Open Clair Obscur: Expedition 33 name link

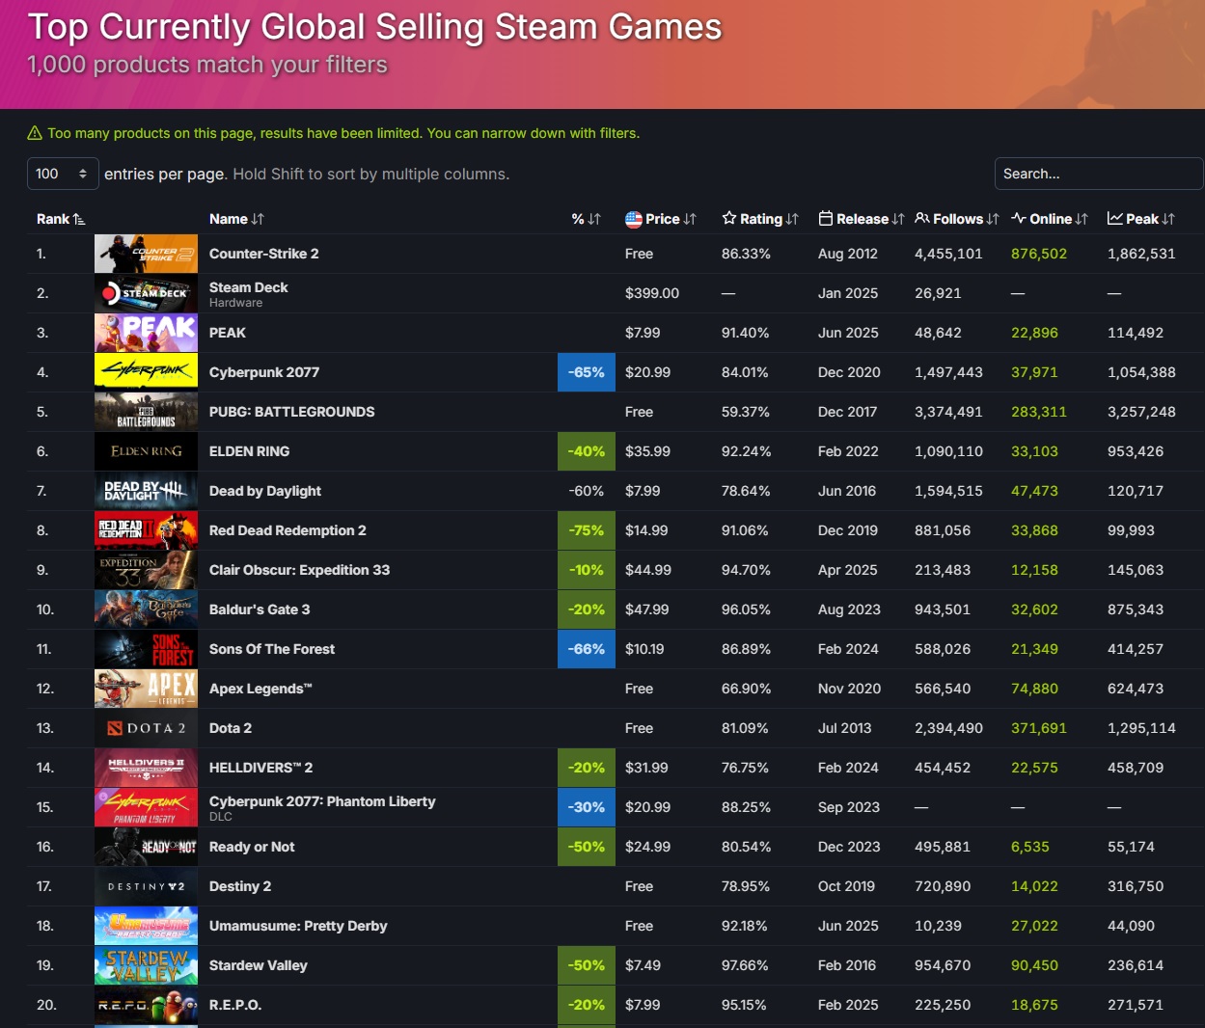point(299,570)
